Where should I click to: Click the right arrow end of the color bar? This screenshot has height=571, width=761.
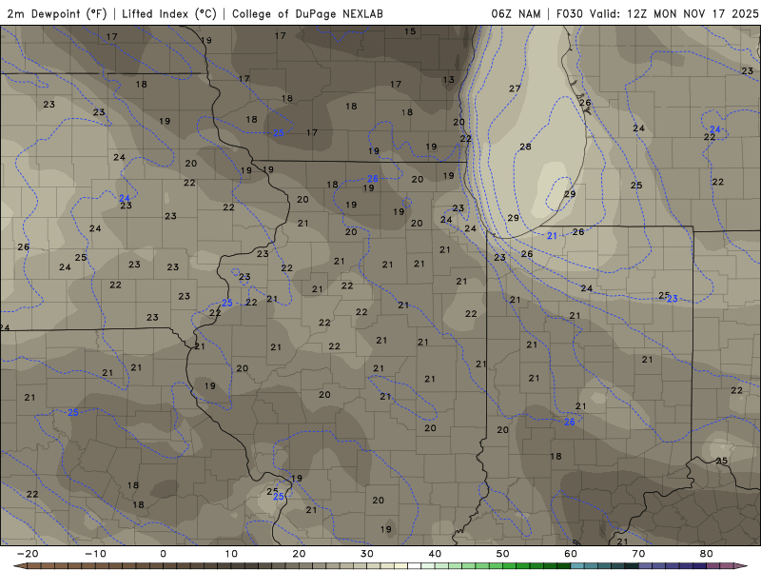pyautogui.click(x=741, y=566)
